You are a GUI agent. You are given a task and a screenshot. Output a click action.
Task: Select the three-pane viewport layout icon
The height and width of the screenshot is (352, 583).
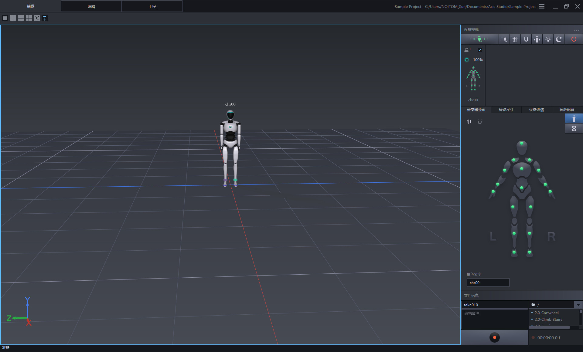point(21,18)
